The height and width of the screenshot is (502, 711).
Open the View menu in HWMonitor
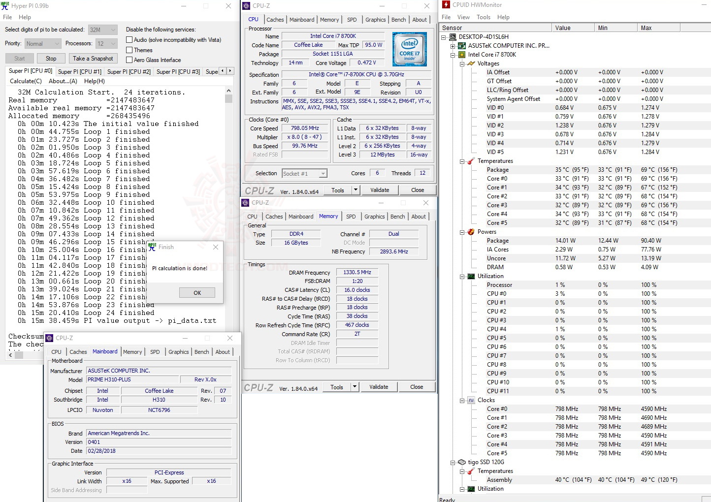click(x=463, y=17)
